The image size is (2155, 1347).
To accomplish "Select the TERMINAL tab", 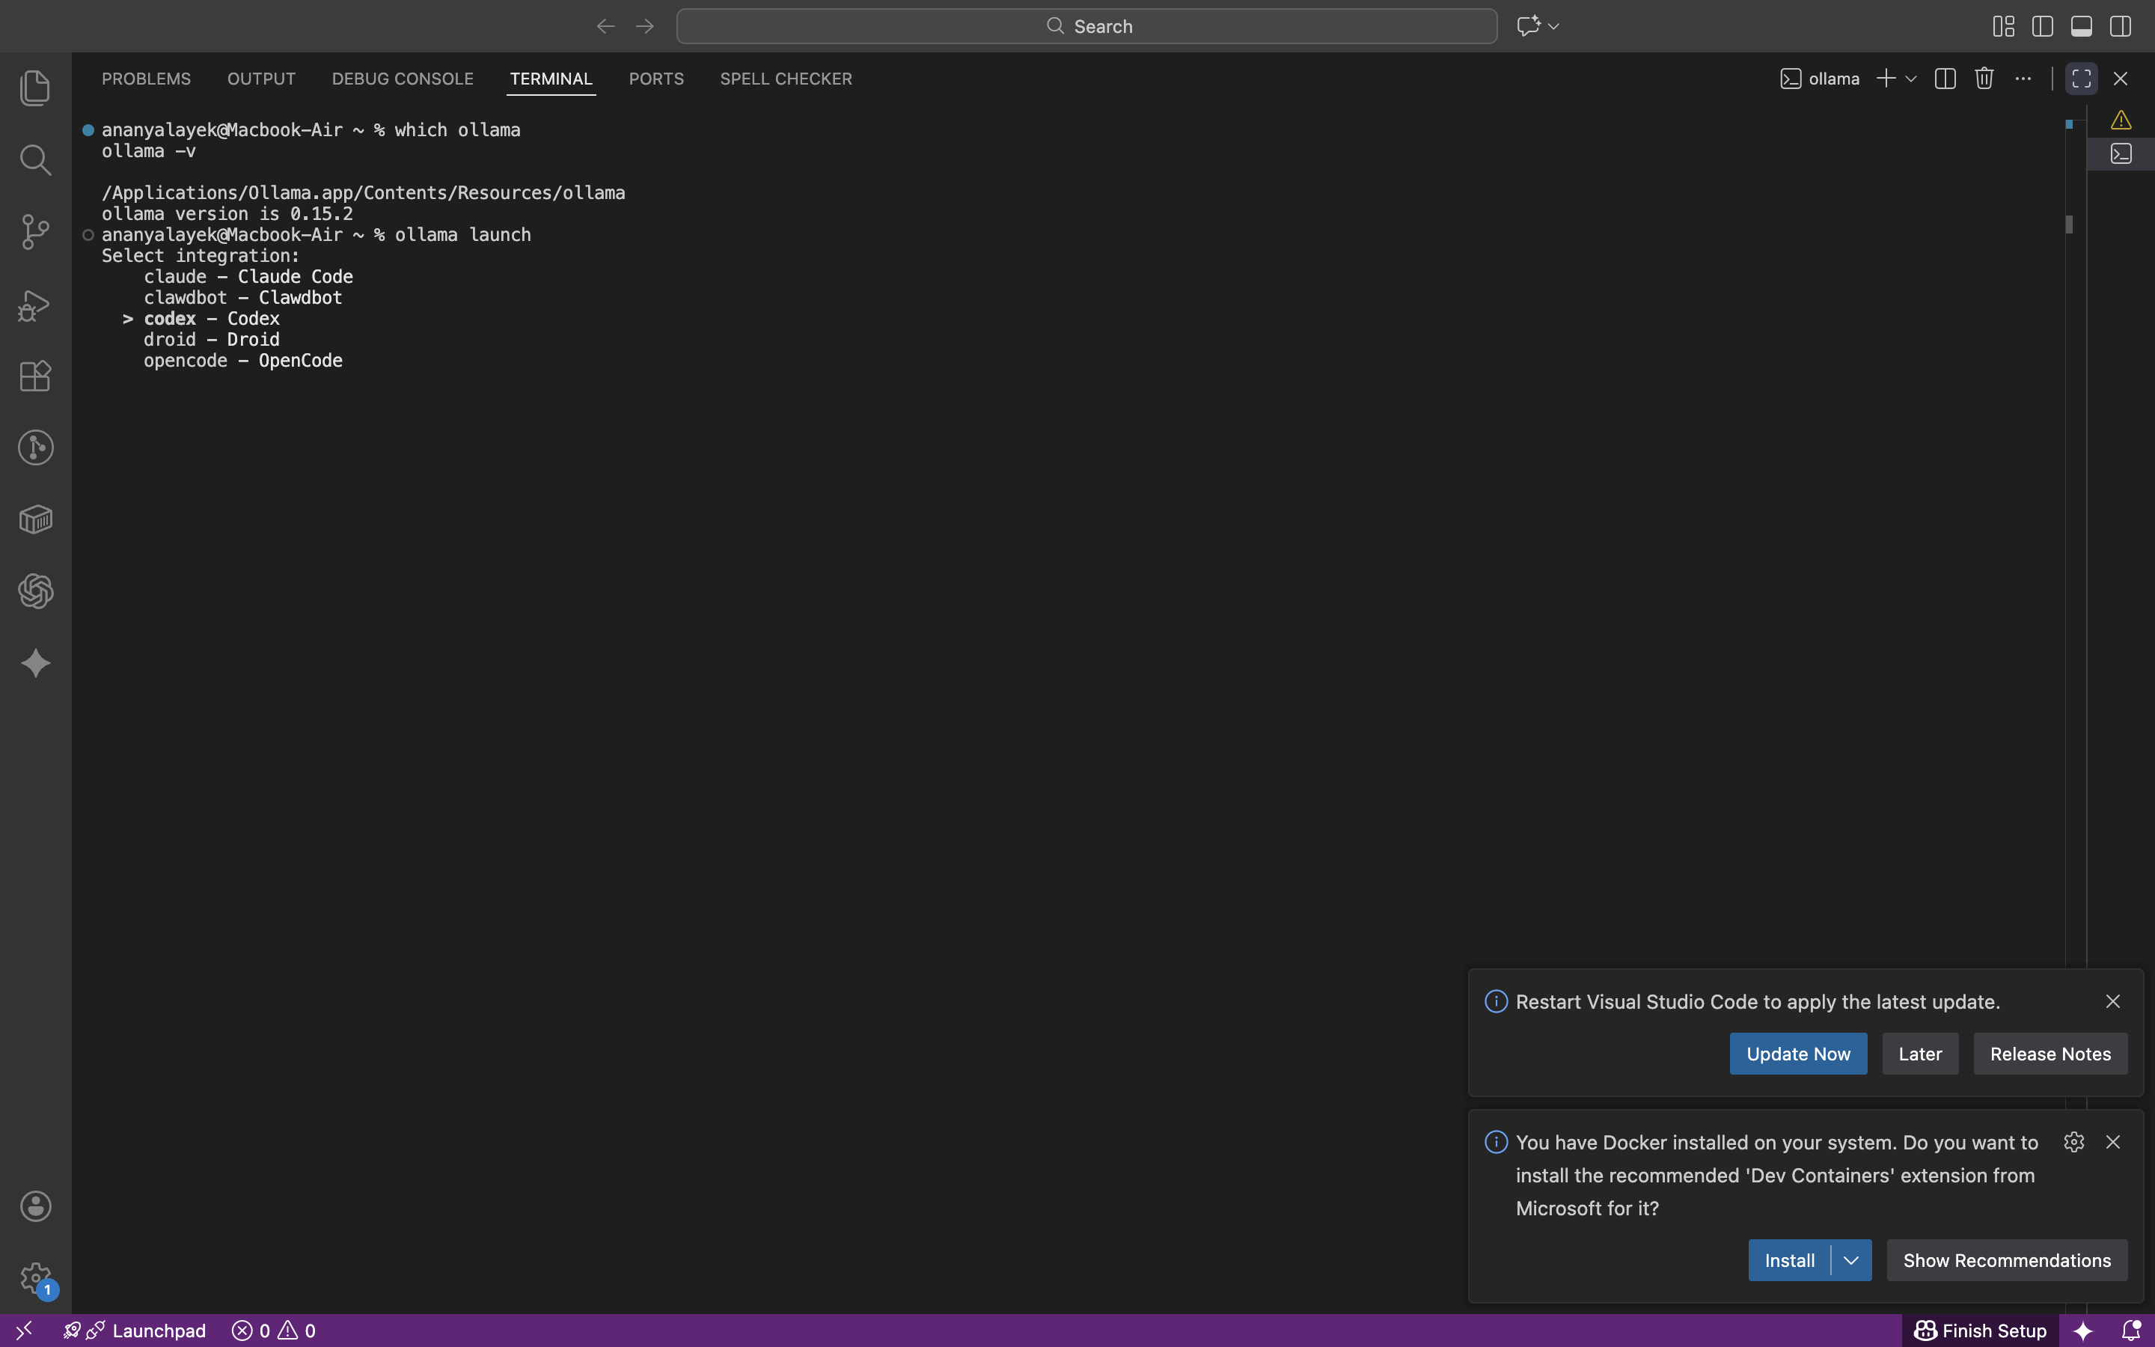I will [x=551, y=79].
